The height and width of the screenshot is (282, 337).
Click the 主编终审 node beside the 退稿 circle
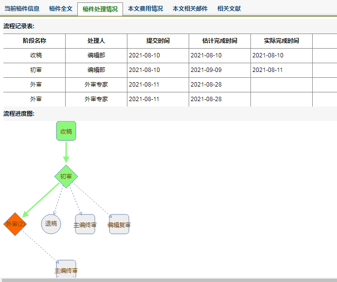click(x=85, y=225)
